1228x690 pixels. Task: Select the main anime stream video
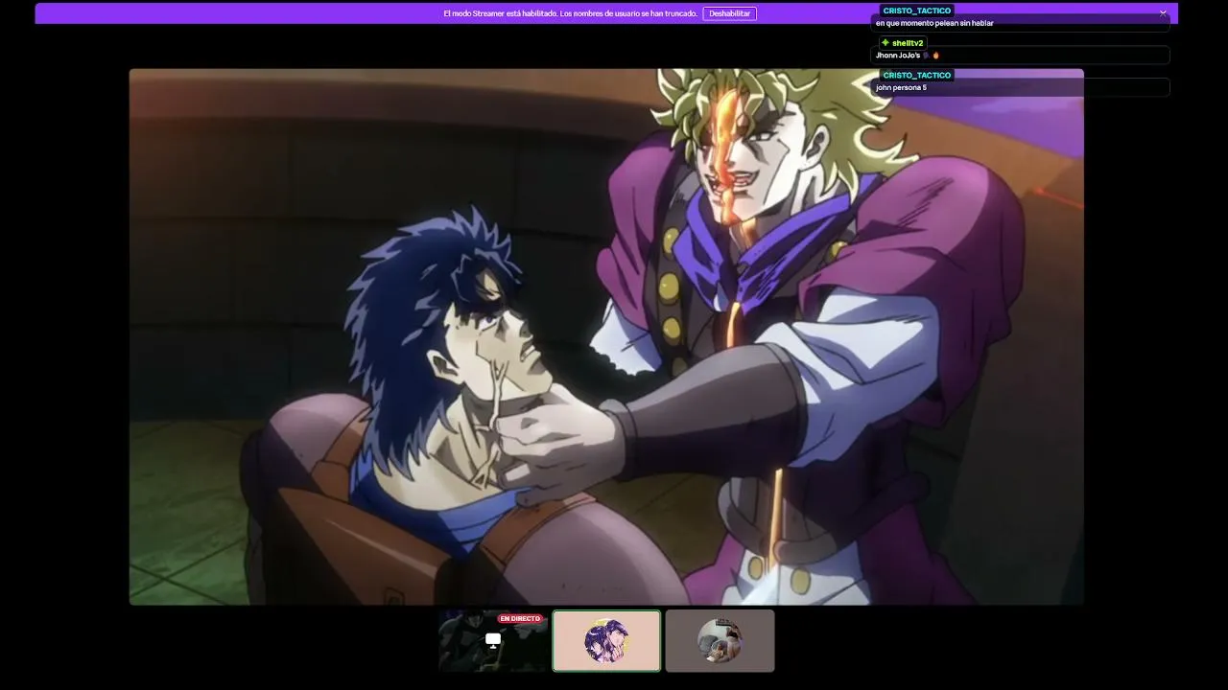(x=606, y=336)
